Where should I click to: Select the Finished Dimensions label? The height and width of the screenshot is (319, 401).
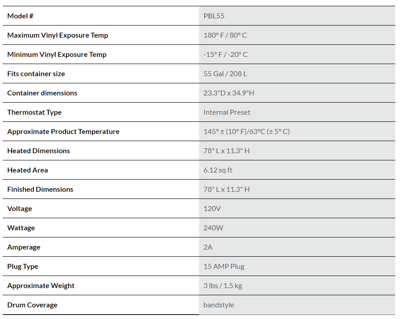40,190
